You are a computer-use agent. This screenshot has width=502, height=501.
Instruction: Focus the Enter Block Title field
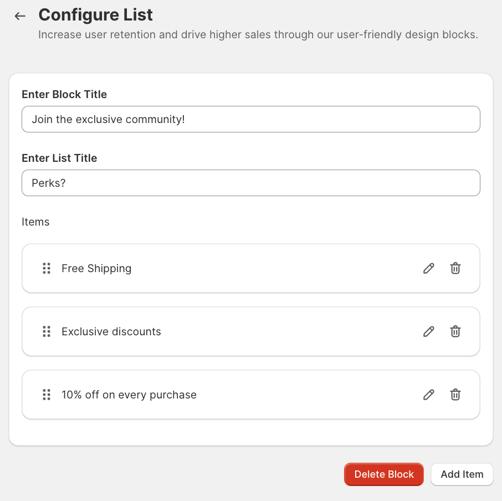250,119
